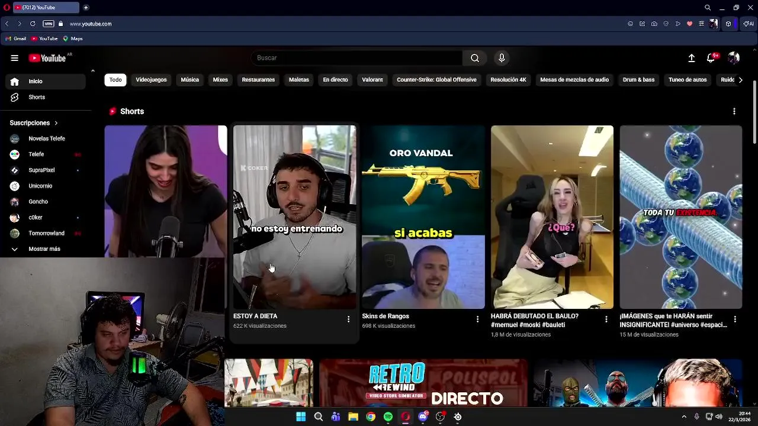
Task: Play the ORO VANDAL short thumbnail
Action: pos(423,217)
